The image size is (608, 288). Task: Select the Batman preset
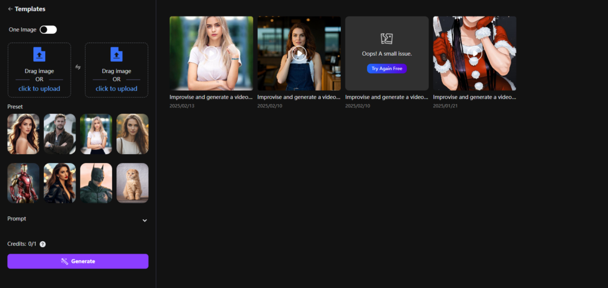pyautogui.click(x=96, y=183)
